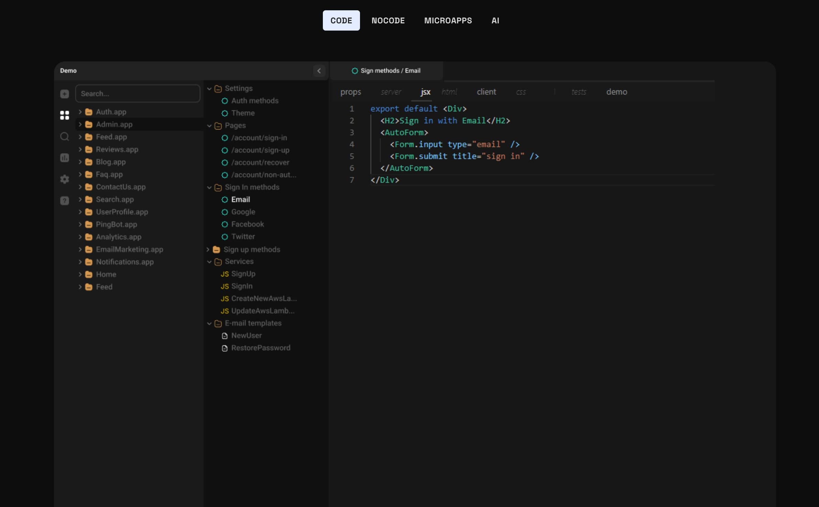Switch to the NOCODE tab
Image resolution: width=819 pixels, height=507 pixels.
coord(388,20)
